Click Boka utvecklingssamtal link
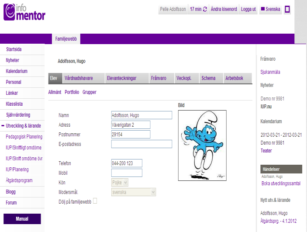The height and width of the screenshot is (232, 307). [281, 184]
